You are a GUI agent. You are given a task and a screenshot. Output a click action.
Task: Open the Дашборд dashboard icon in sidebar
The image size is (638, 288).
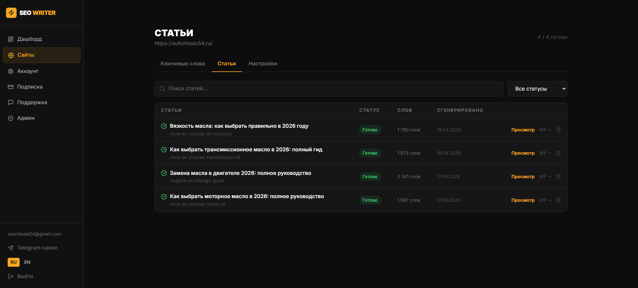pos(11,39)
